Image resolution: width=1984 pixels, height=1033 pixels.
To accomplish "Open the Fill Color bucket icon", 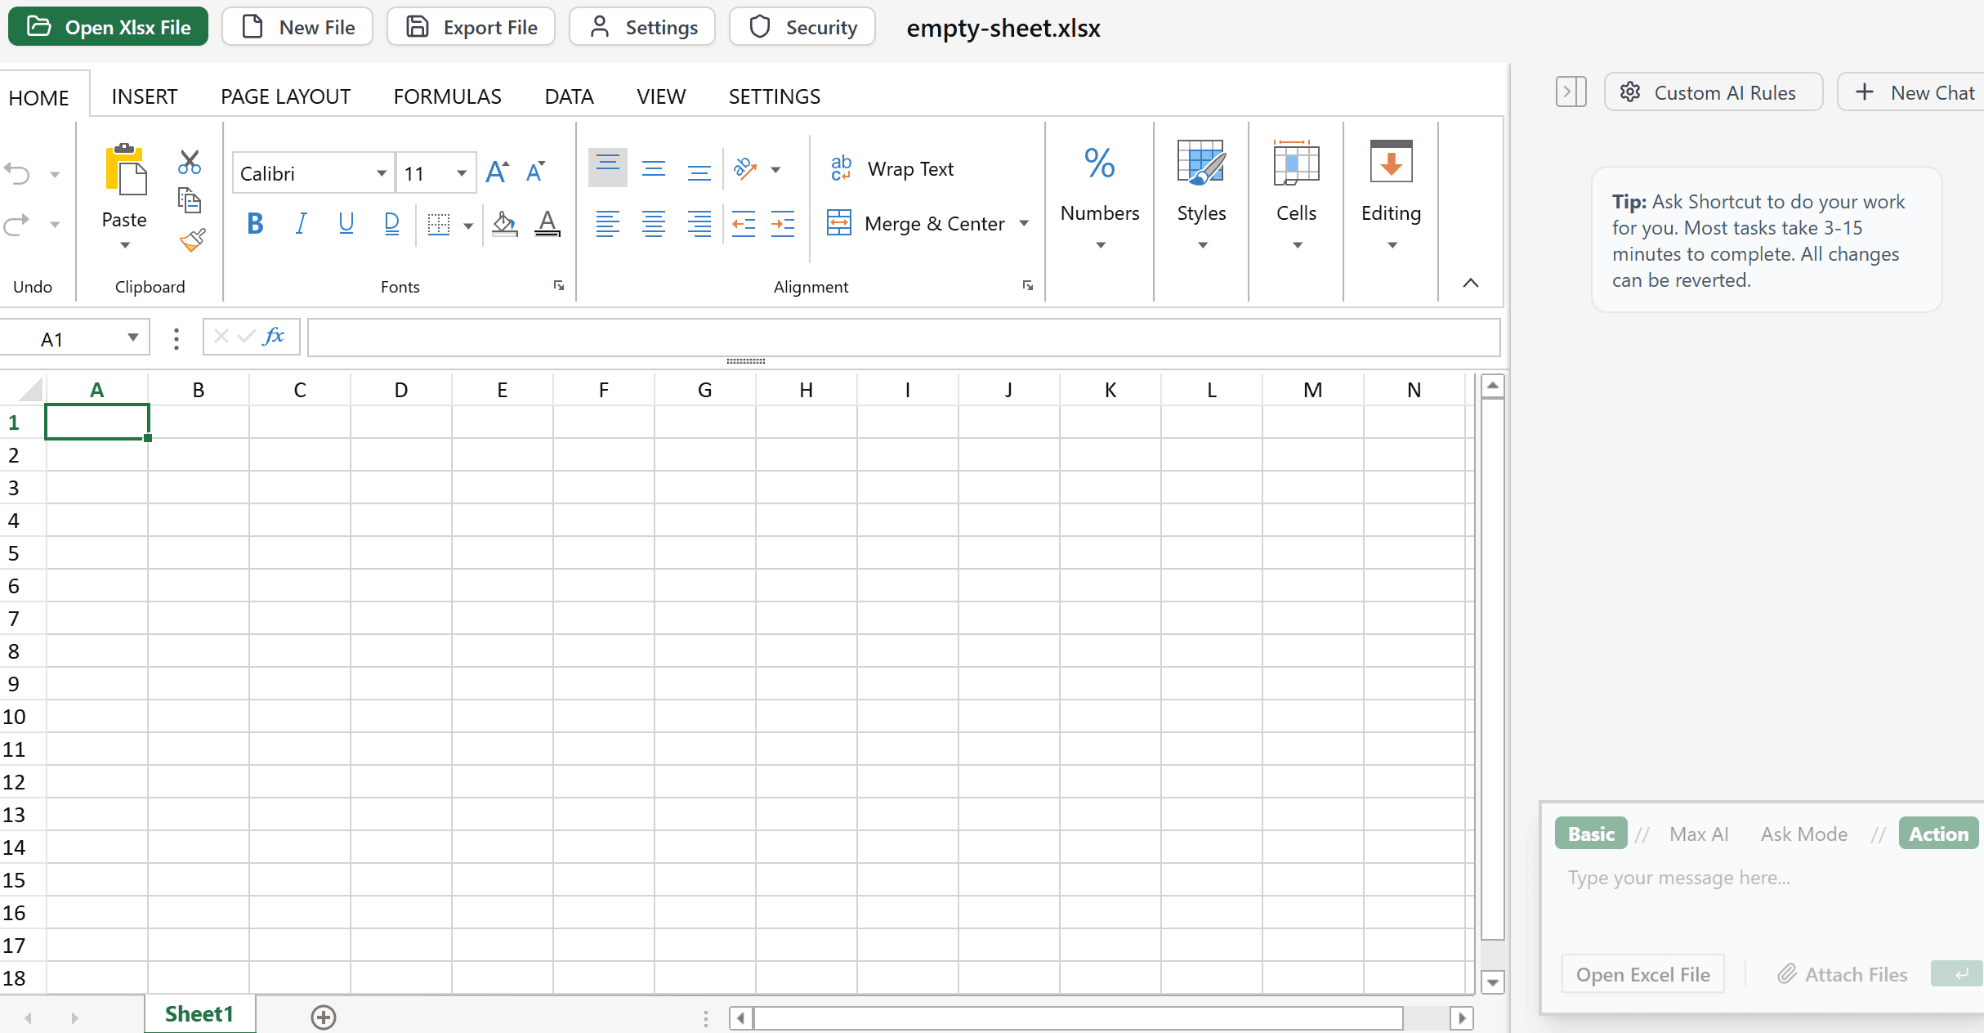I will tap(503, 223).
